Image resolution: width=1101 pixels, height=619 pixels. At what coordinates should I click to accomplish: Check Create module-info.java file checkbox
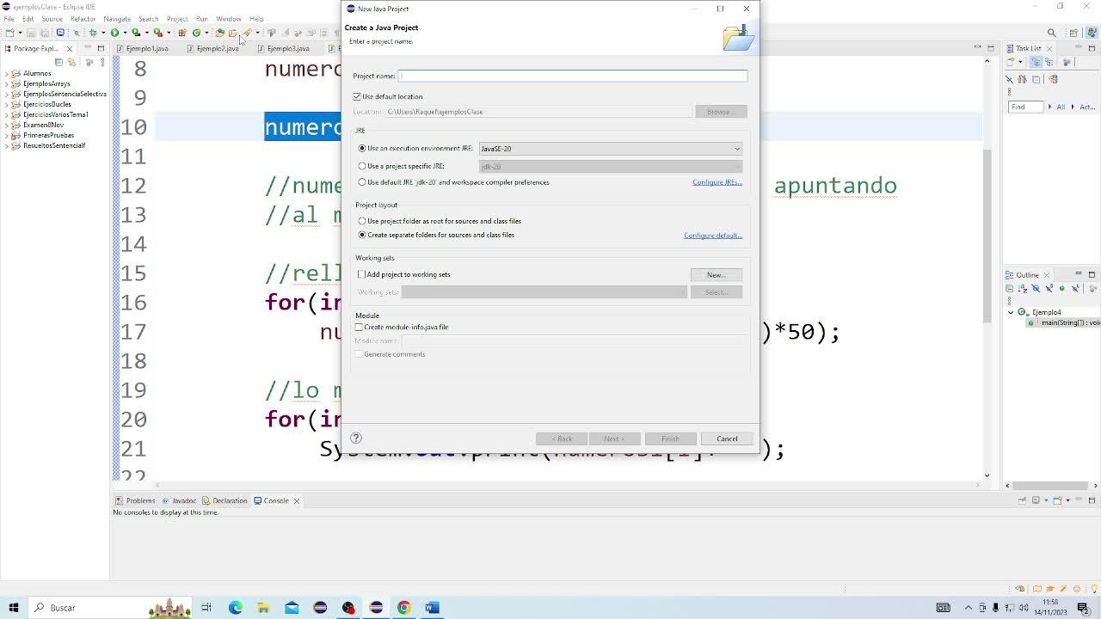coord(359,328)
